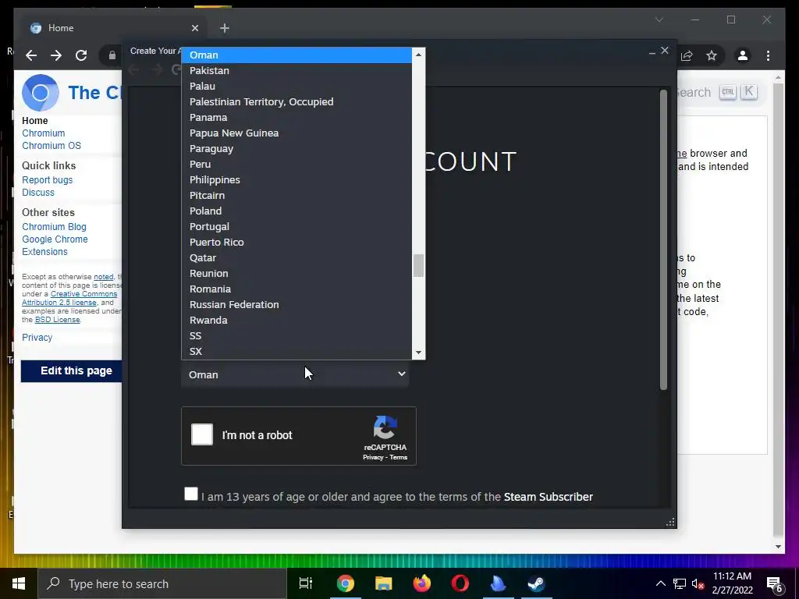Open Chrome three-dot menu
Viewport: 799px width, 599px height.
coord(768,55)
